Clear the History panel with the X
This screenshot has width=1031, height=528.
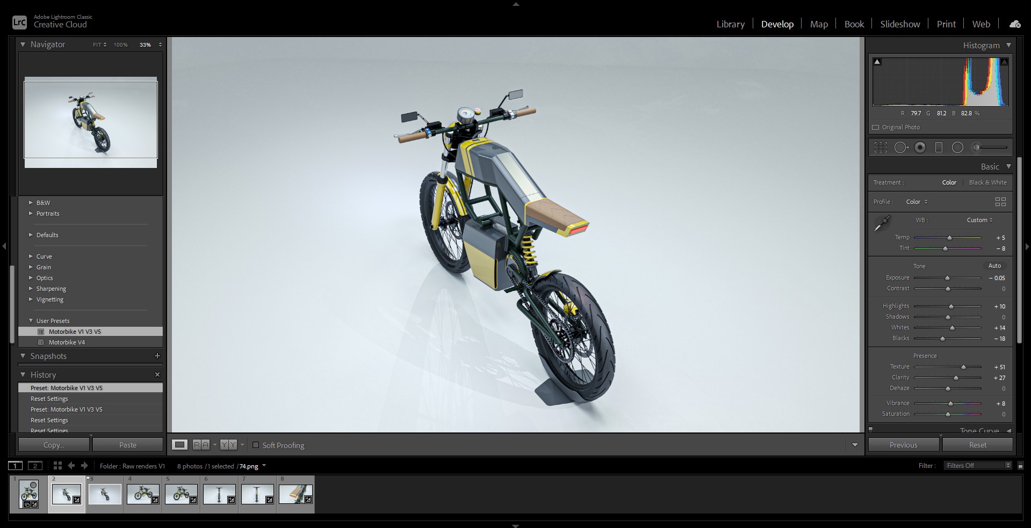click(157, 375)
